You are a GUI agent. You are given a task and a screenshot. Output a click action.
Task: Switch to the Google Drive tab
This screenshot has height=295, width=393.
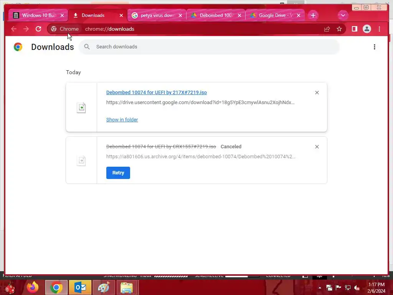coord(276,15)
